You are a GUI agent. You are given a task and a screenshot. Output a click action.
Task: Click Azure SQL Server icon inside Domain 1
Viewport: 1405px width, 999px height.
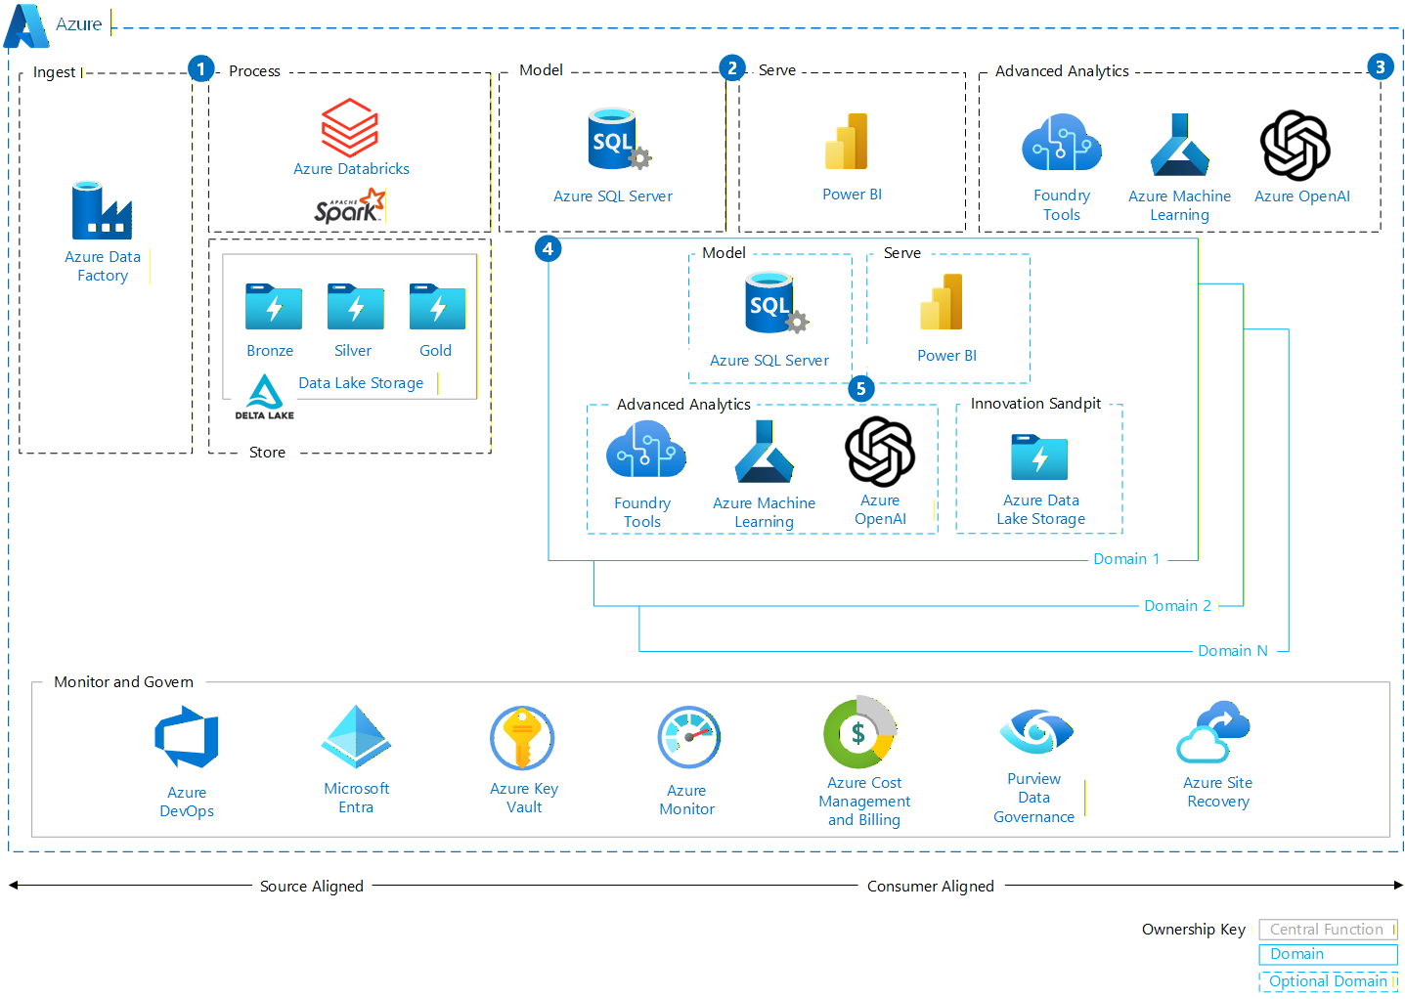click(x=775, y=303)
